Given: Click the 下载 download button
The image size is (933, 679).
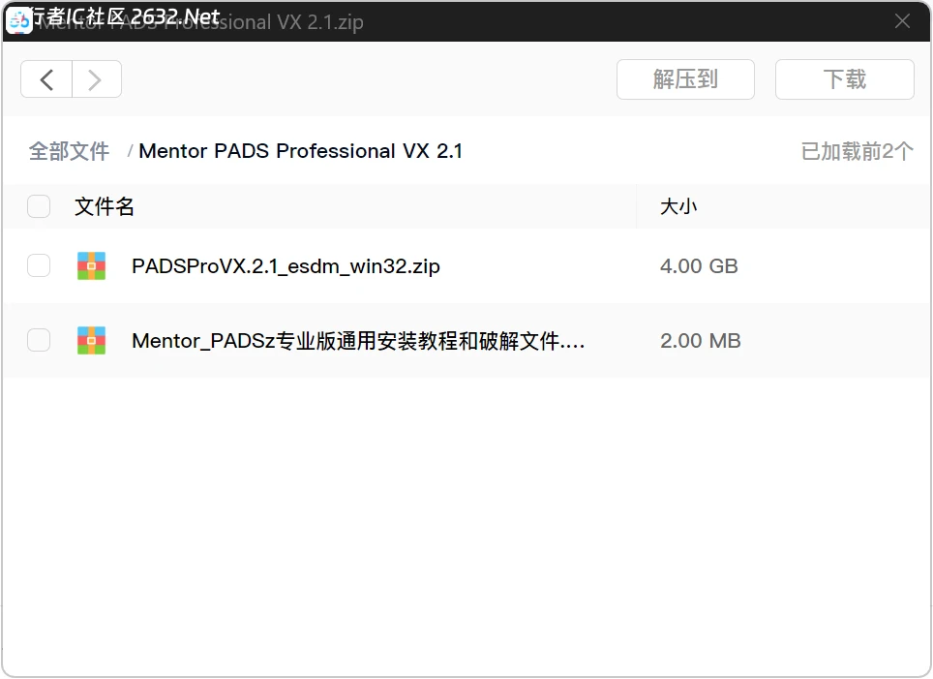Looking at the screenshot, I should (844, 79).
